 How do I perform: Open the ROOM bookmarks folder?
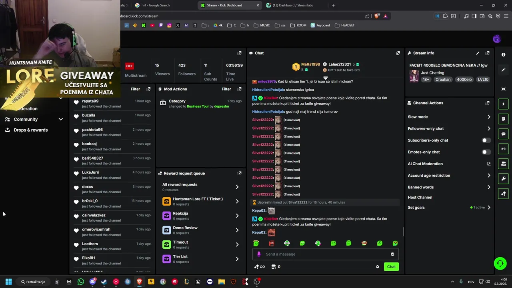298,25
